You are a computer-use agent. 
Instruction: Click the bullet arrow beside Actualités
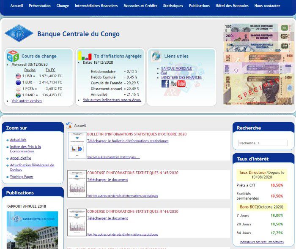pyautogui.click(x=8, y=140)
